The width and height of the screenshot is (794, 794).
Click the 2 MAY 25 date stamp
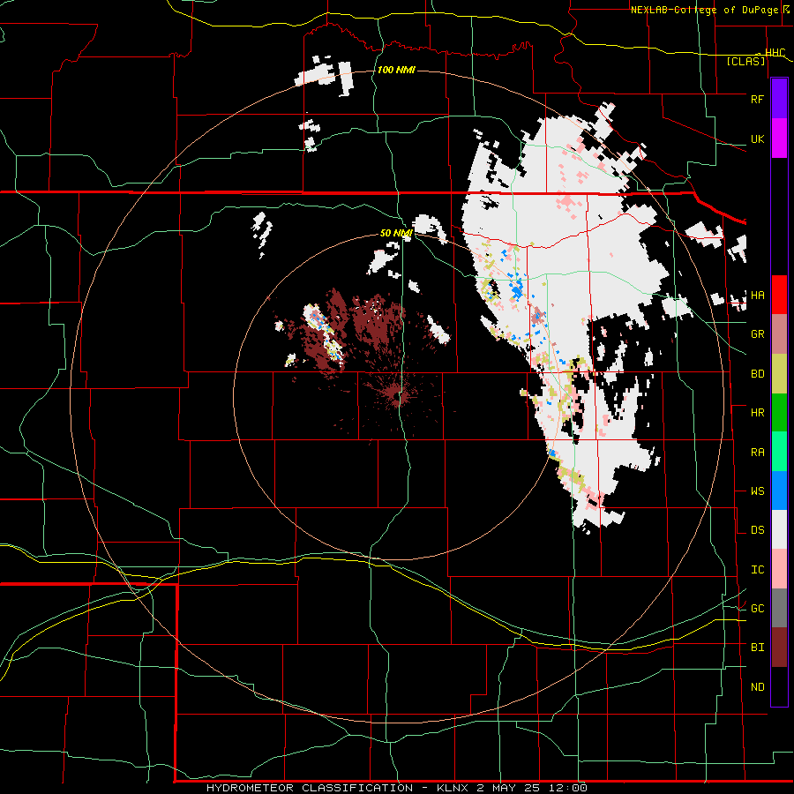[508, 788]
